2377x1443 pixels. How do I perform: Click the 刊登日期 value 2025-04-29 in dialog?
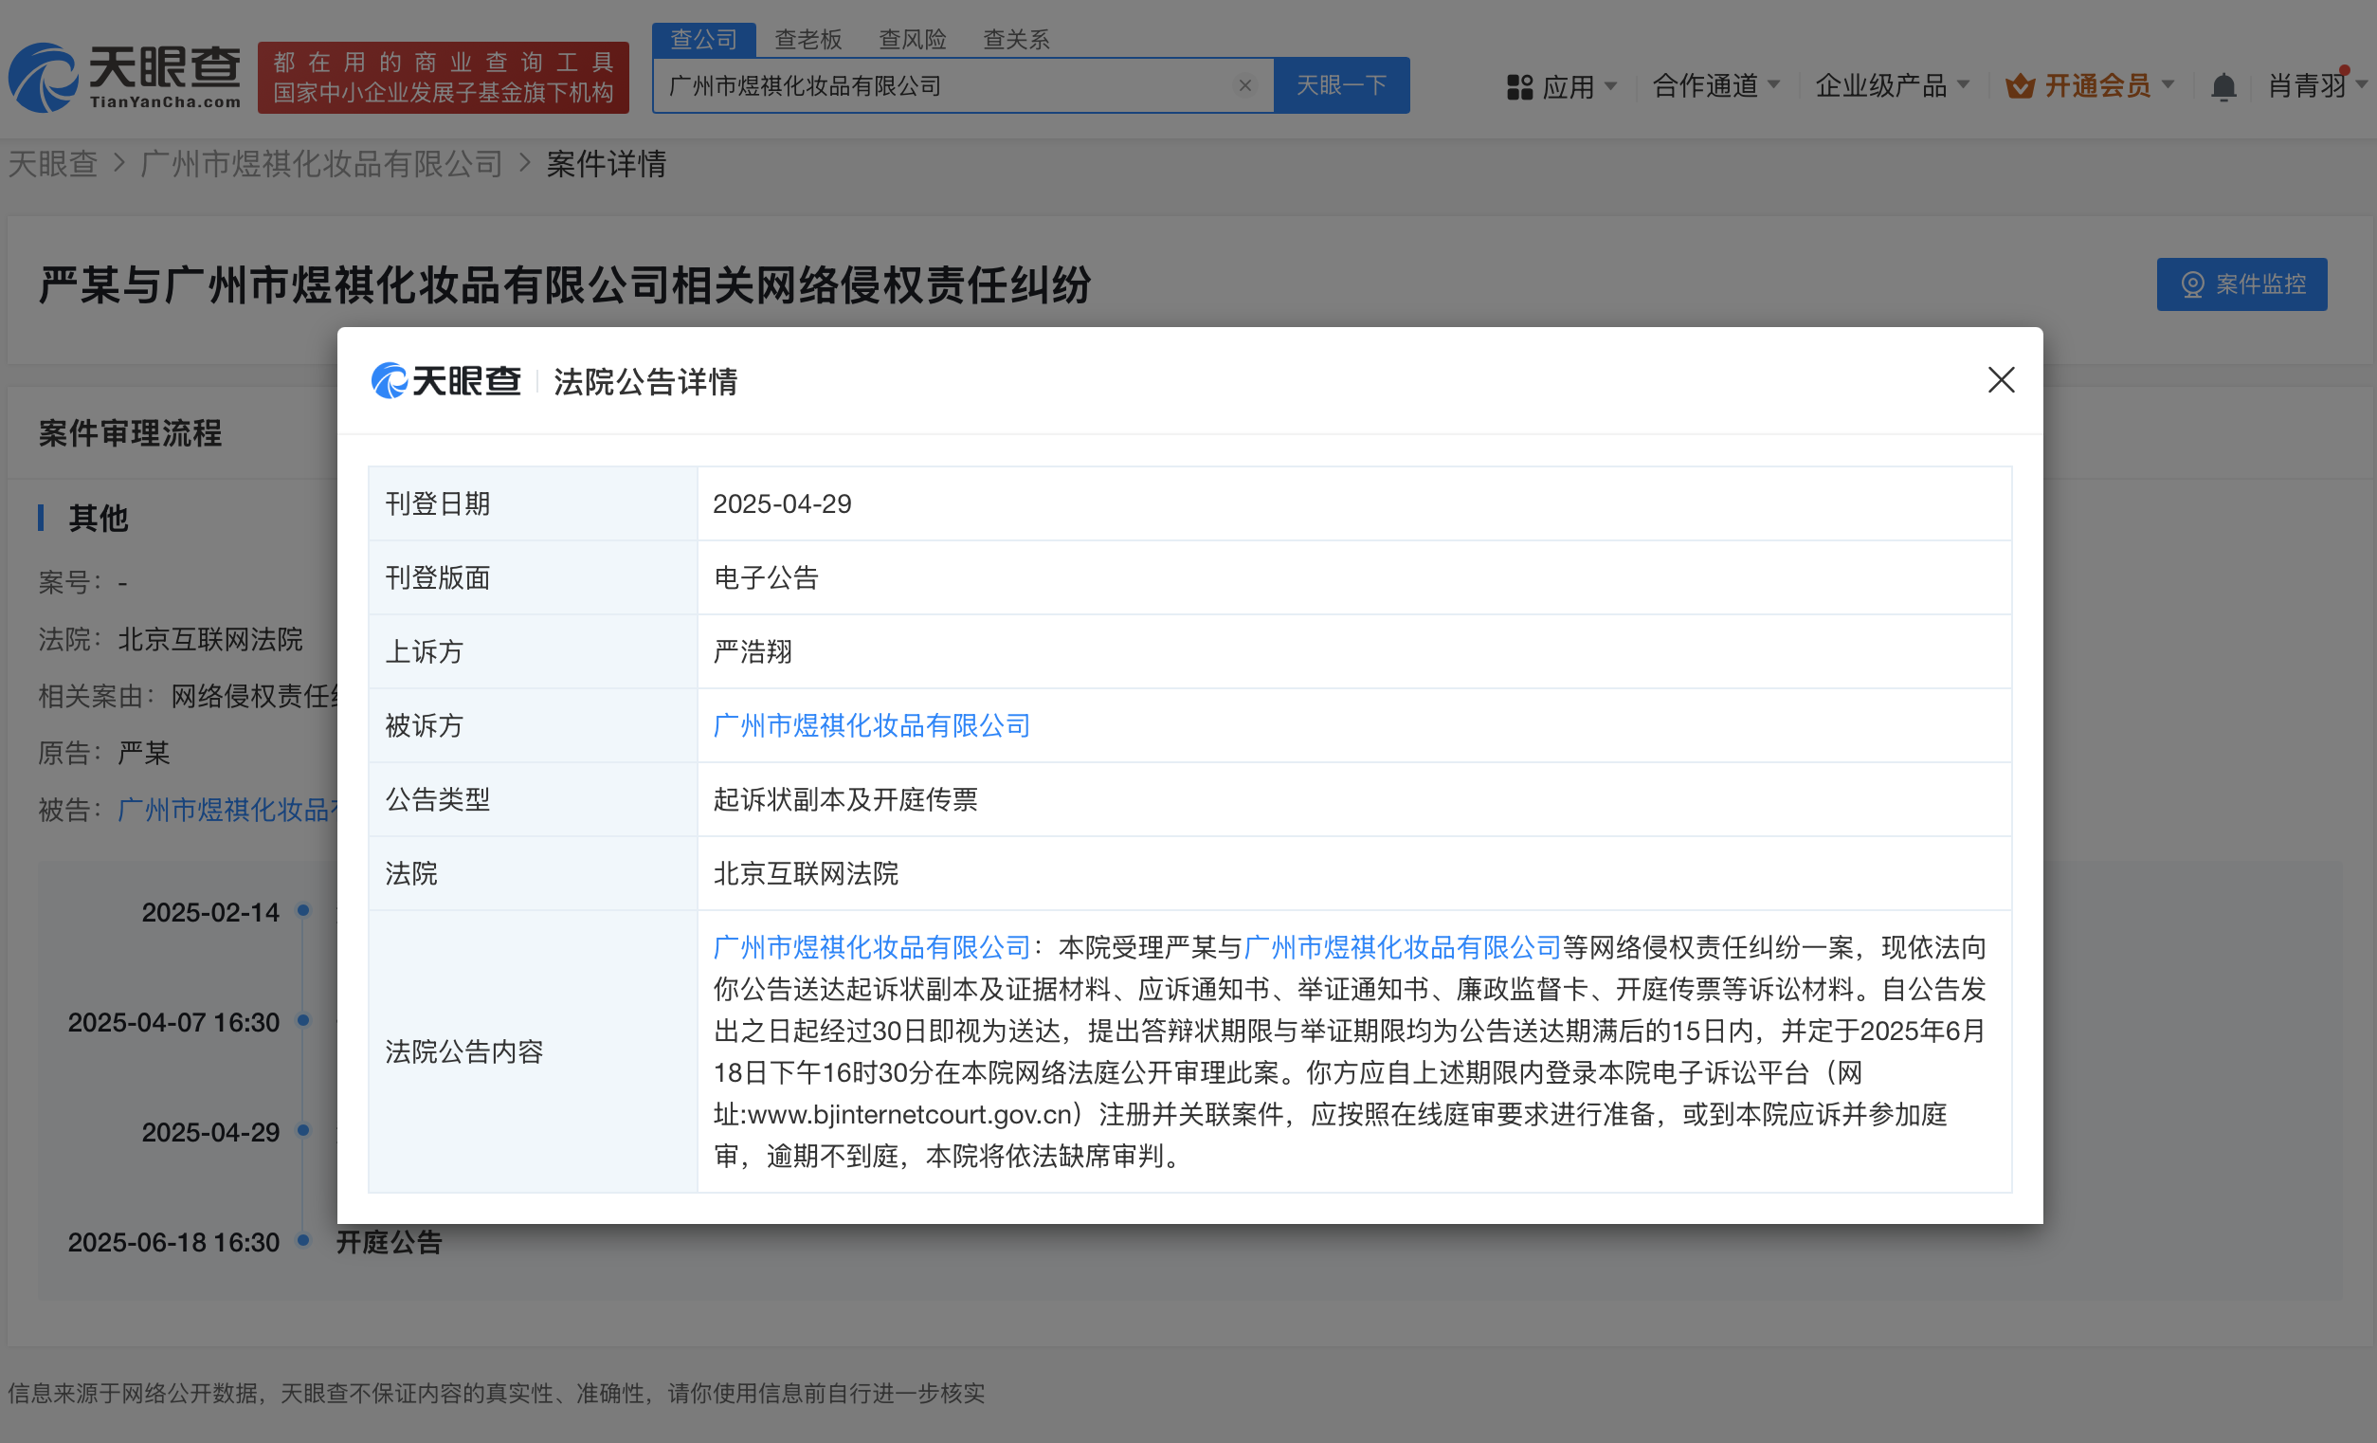781,503
